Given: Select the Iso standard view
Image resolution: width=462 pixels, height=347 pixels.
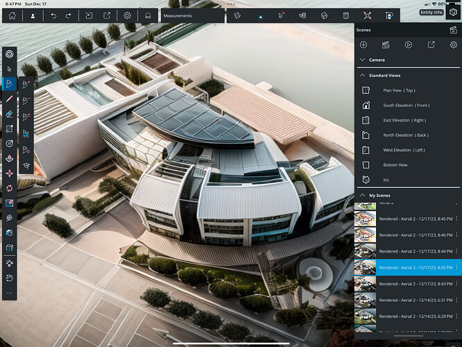Looking at the screenshot, I should [x=386, y=180].
